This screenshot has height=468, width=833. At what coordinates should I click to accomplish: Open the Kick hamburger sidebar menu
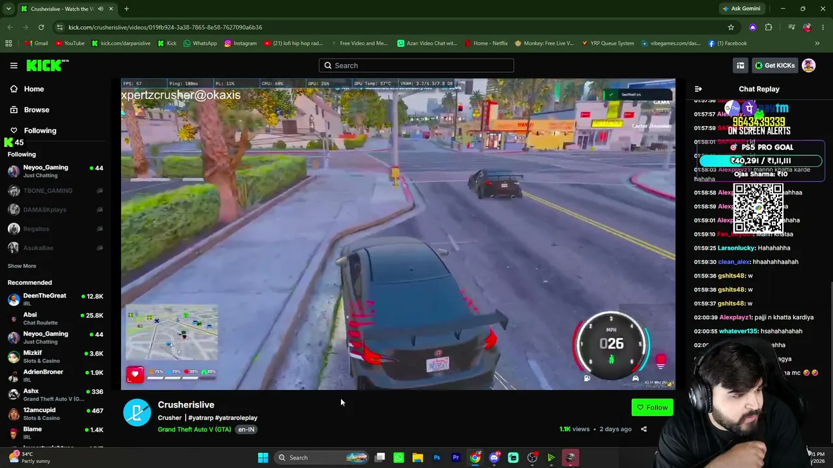click(14, 66)
